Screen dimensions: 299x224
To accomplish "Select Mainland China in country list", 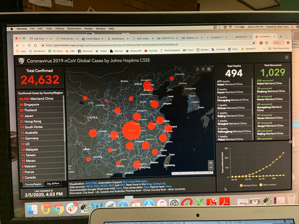I will 41,99.
